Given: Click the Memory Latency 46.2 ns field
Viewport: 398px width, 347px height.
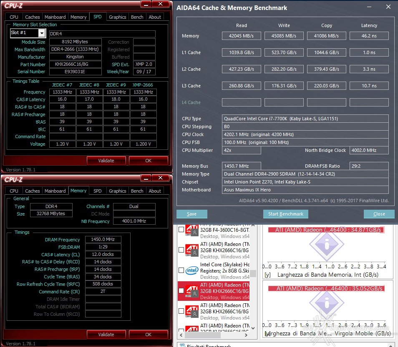Looking at the screenshot, I should (x=369, y=36).
